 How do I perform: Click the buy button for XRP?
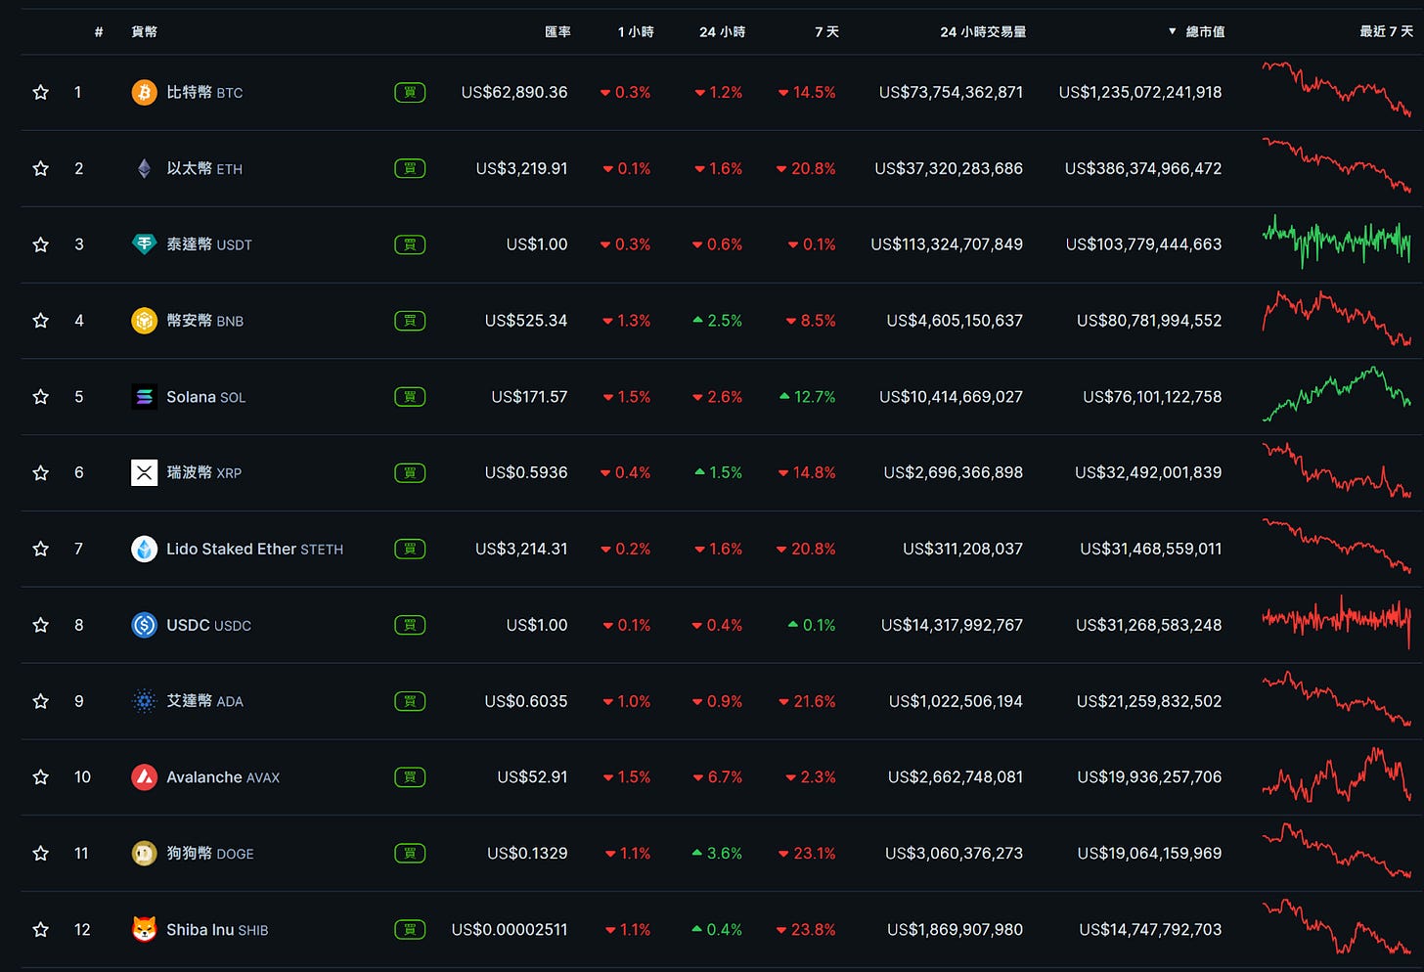tap(410, 473)
